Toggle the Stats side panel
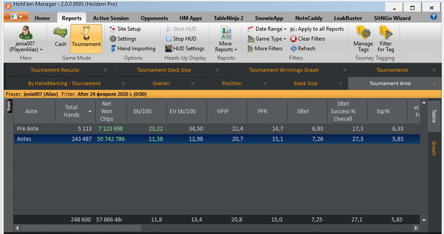The image size is (444, 234). pyautogui.click(x=9, y=107)
